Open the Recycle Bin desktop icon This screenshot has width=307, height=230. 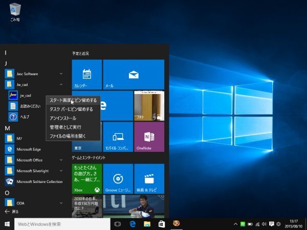click(15, 12)
